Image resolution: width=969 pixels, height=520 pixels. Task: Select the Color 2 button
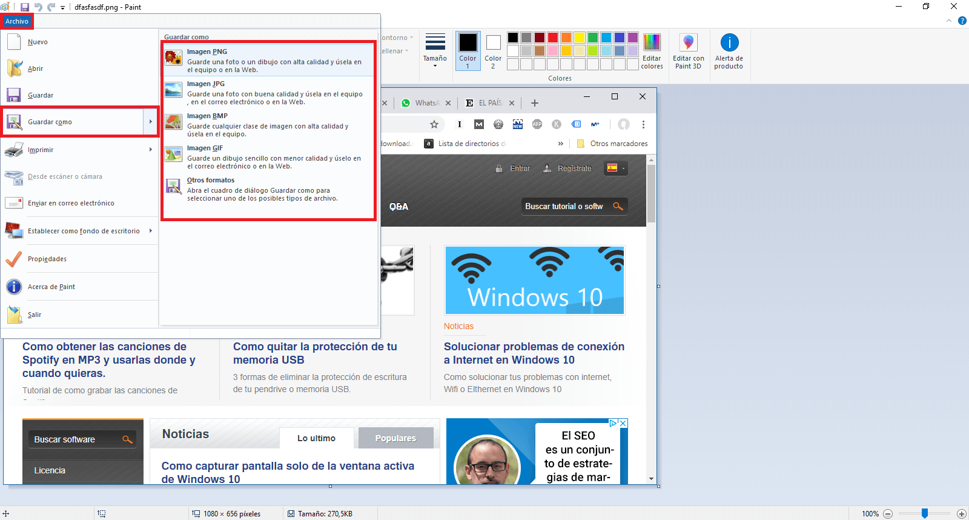[x=493, y=51]
